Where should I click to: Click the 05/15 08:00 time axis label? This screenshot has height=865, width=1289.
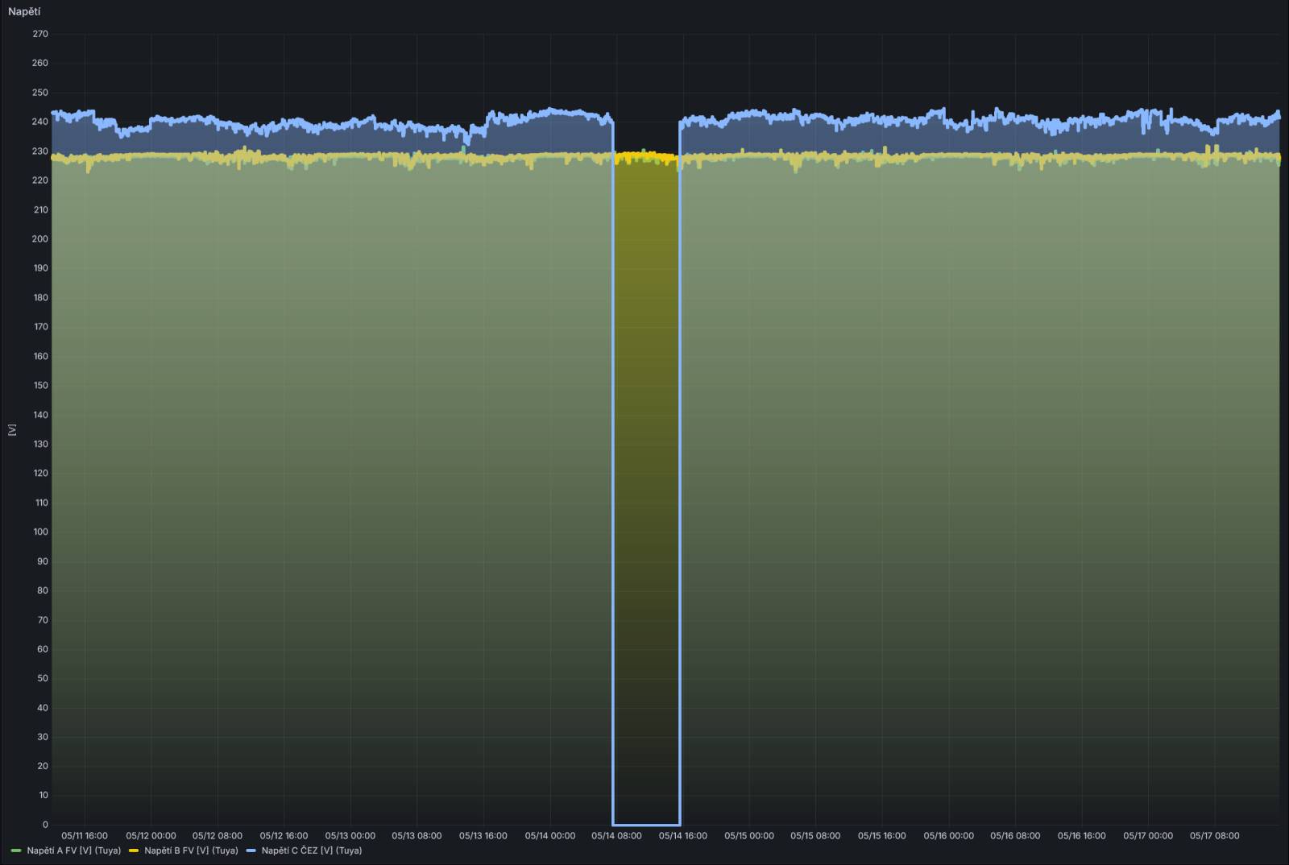(815, 836)
